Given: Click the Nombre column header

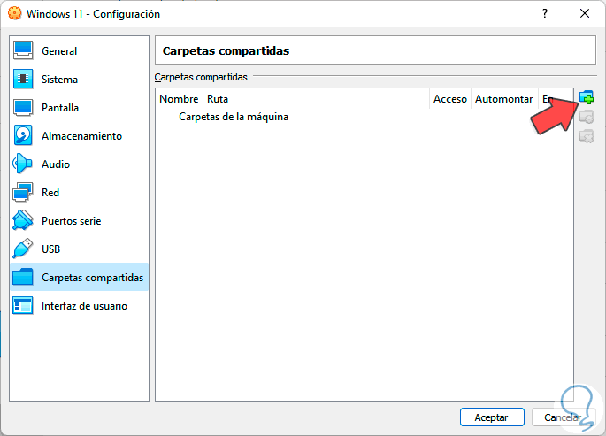Looking at the screenshot, I should [x=179, y=99].
